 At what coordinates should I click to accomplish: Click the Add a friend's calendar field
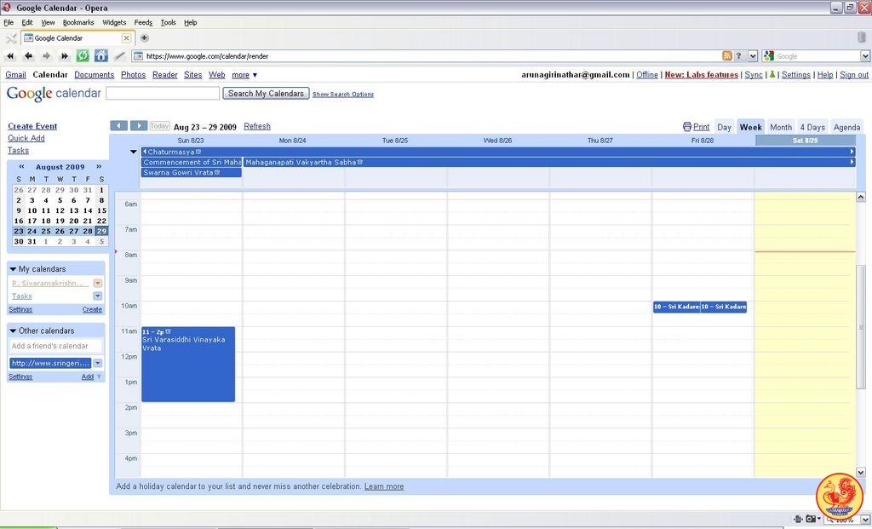tap(55, 346)
